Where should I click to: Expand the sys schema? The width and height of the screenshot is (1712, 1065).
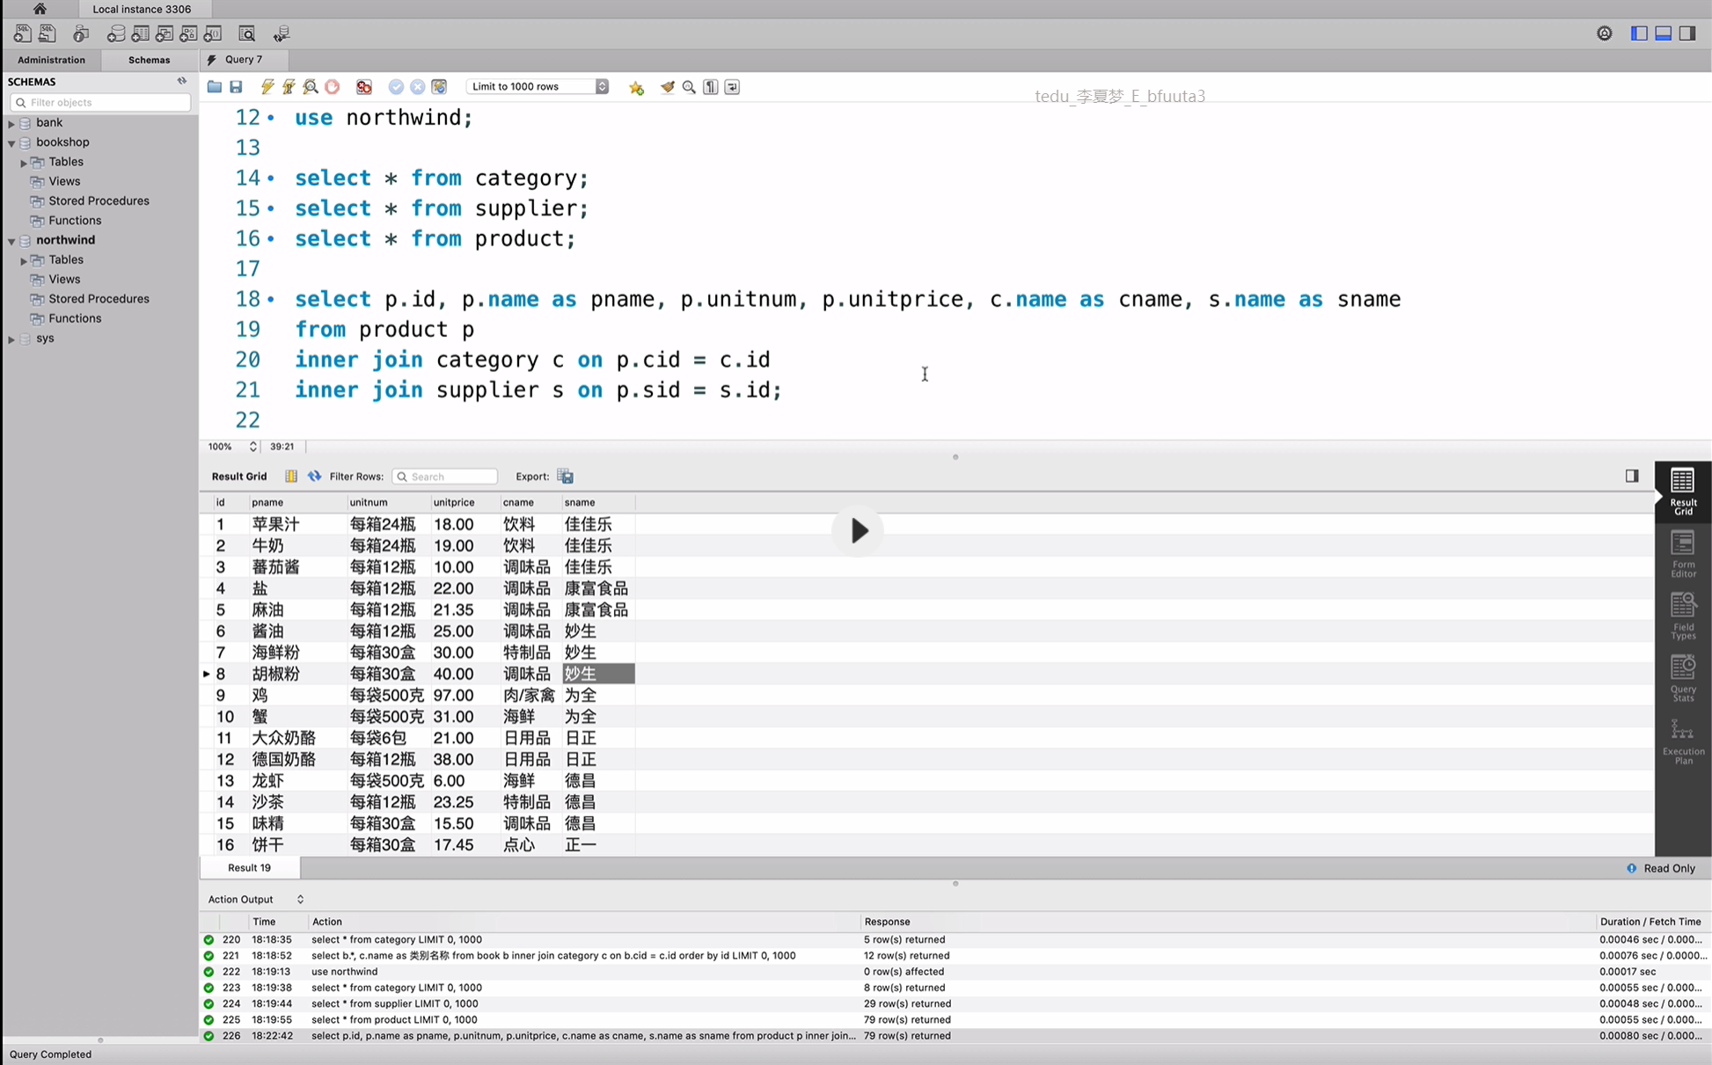(x=11, y=339)
